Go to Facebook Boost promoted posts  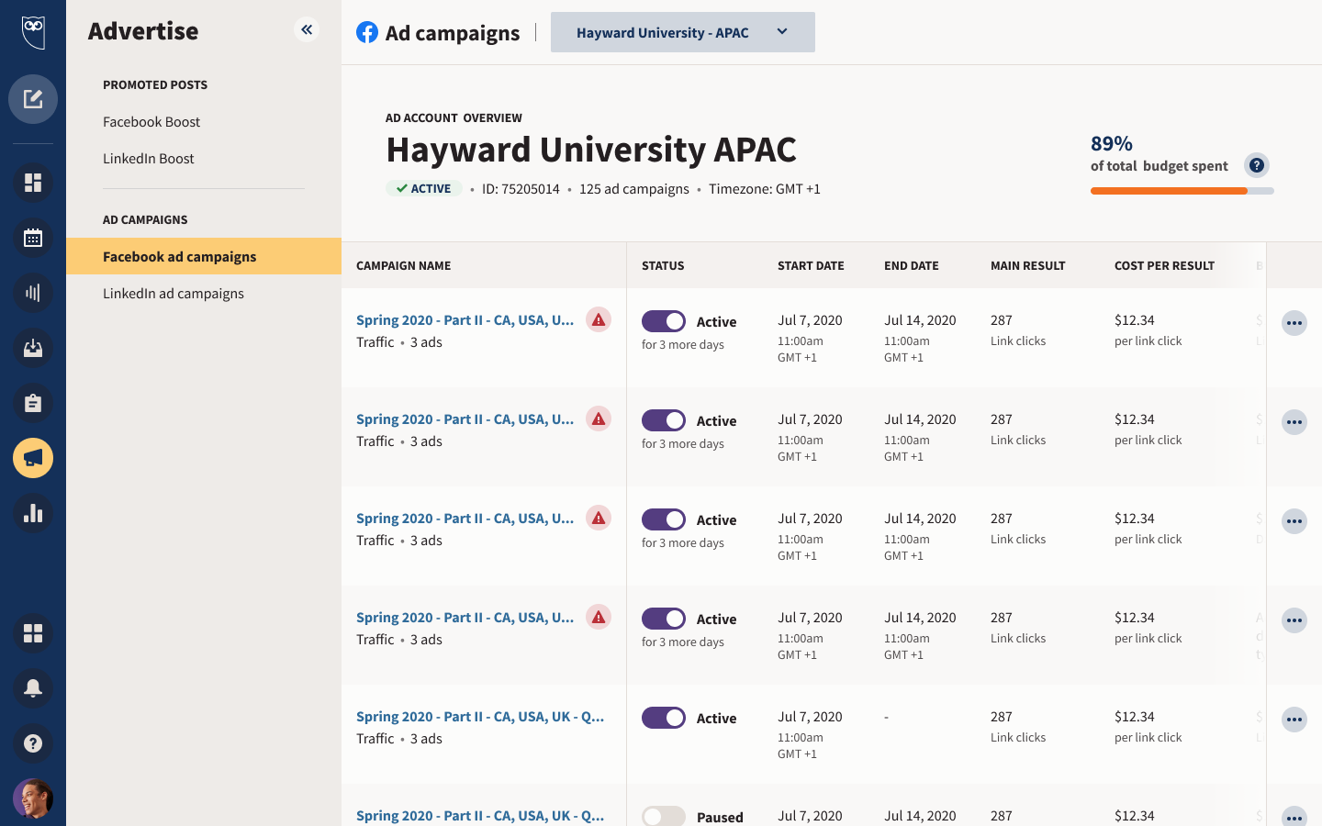pyautogui.click(x=151, y=122)
